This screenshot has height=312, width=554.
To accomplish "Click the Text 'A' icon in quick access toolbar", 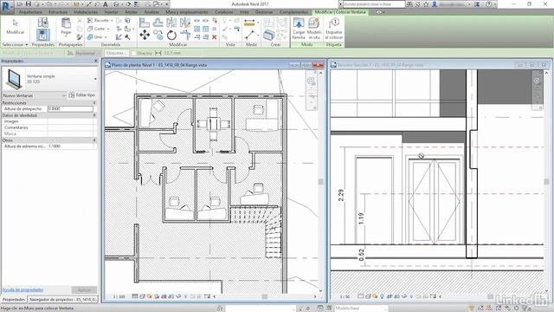I will [106, 4].
